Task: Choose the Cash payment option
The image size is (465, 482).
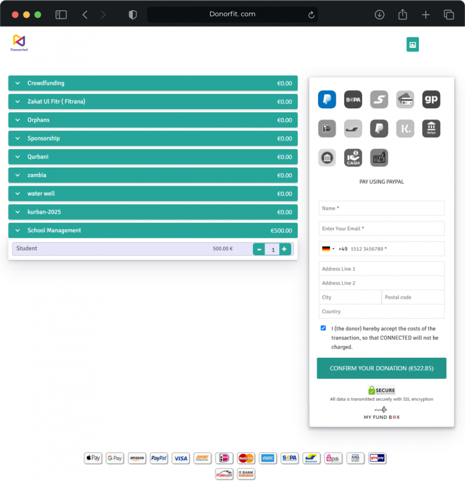Action: (353, 158)
